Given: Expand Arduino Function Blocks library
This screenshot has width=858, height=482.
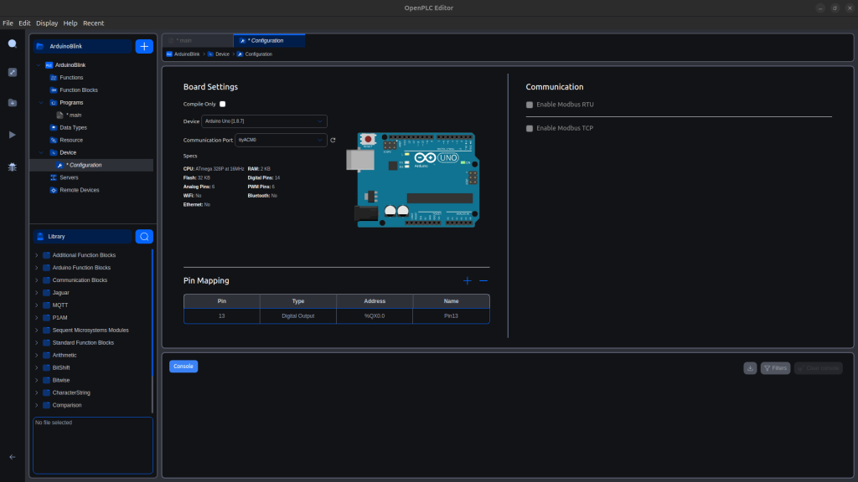Looking at the screenshot, I should (x=37, y=268).
